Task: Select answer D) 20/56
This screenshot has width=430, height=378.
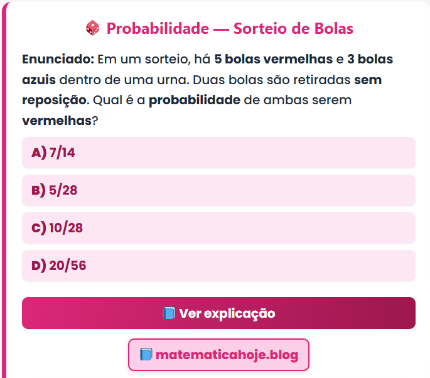Action: [218, 266]
